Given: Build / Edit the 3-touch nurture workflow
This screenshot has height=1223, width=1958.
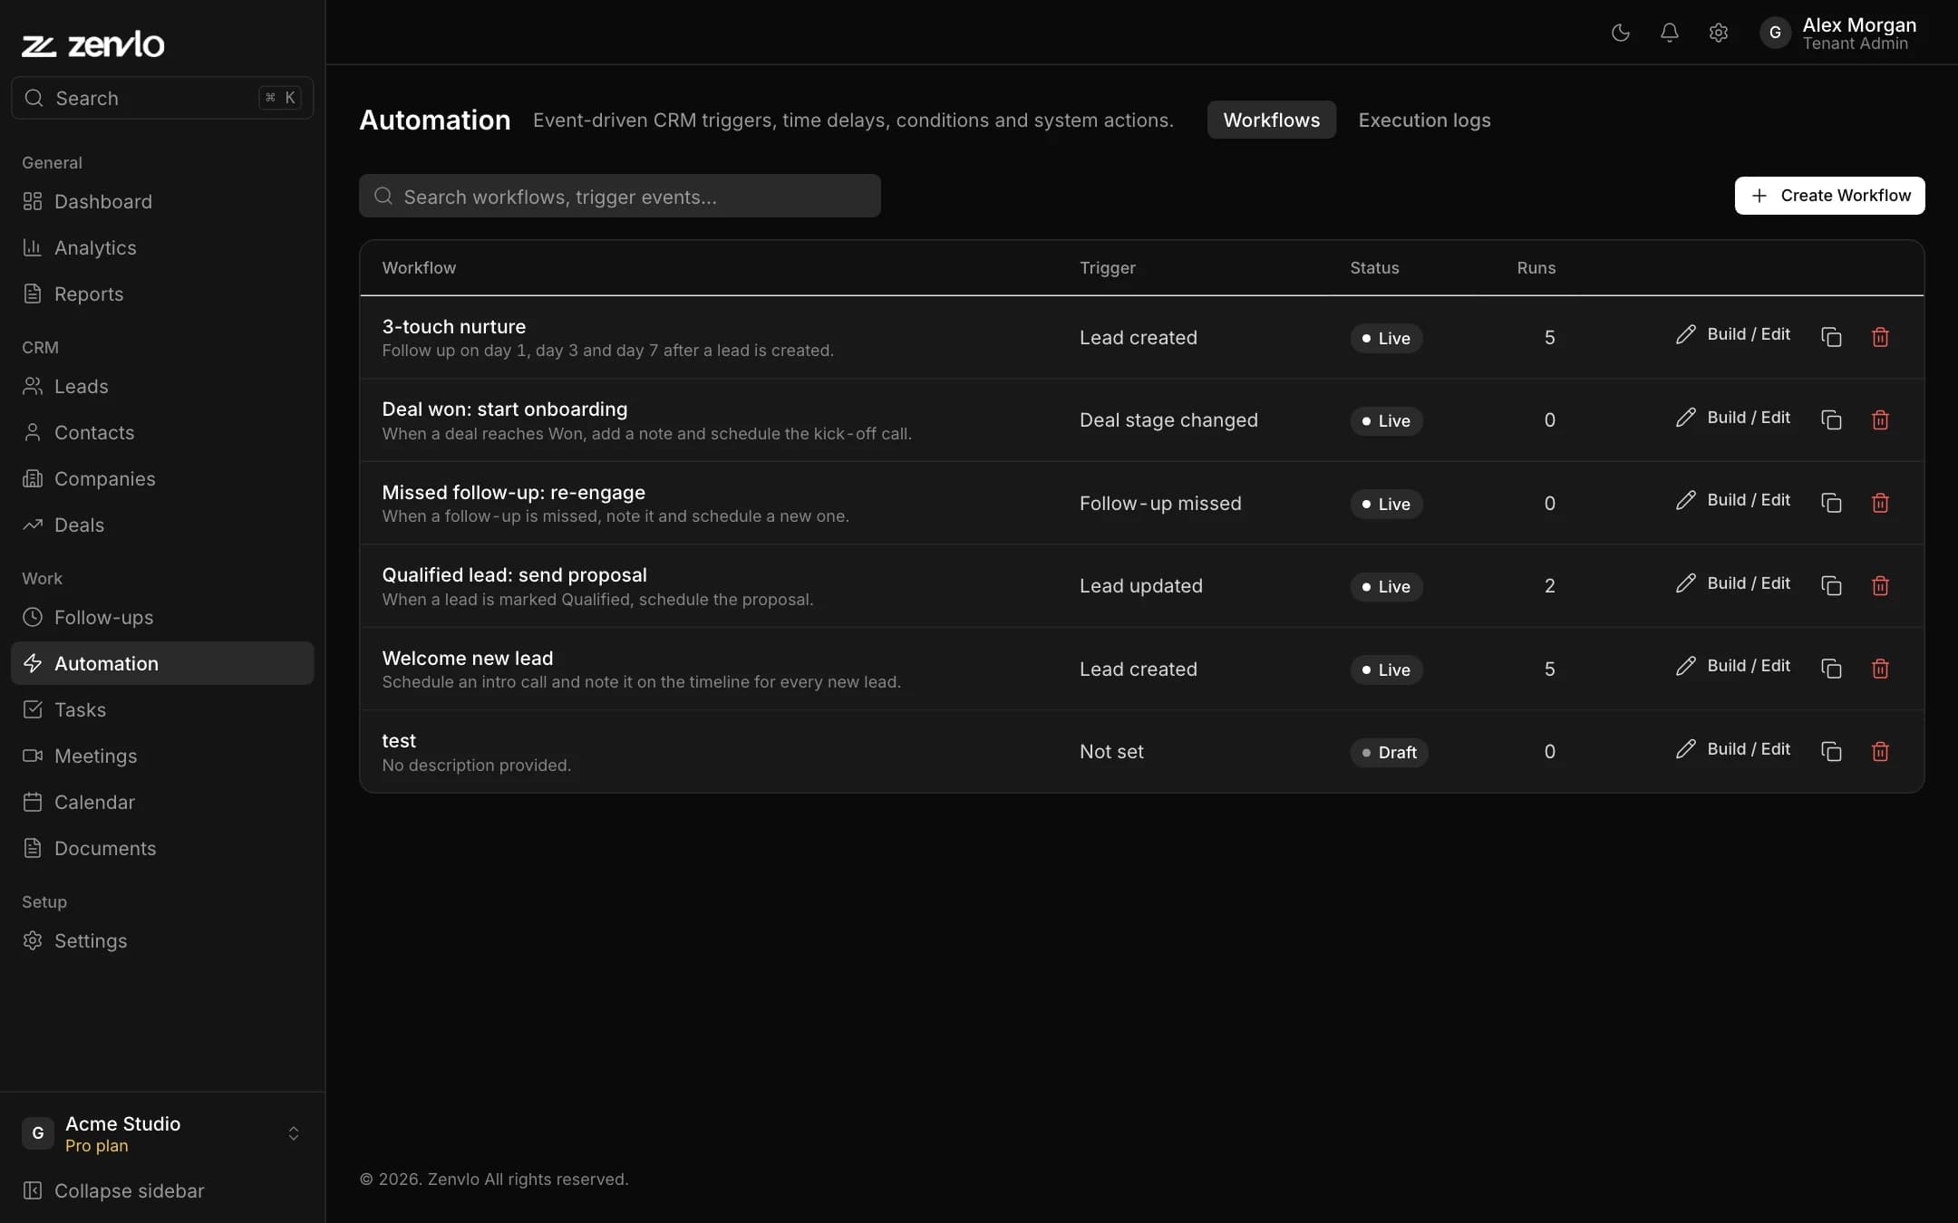Looking at the screenshot, I should pos(1732,334).
